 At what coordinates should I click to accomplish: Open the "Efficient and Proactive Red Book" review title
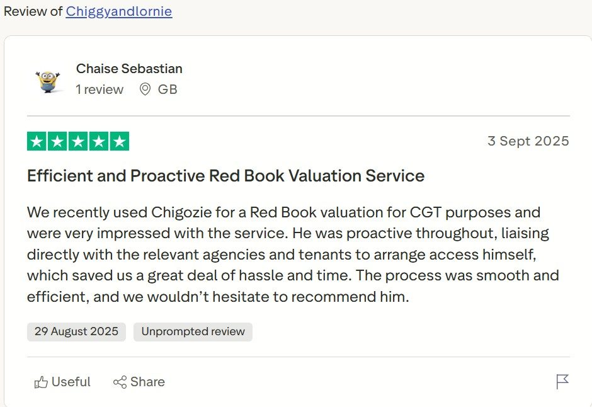[225, 176]
